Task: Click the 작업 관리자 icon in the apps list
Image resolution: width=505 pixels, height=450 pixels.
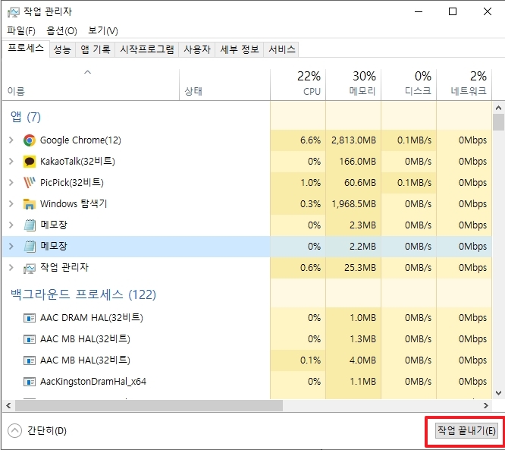Action: click(30, 268)
